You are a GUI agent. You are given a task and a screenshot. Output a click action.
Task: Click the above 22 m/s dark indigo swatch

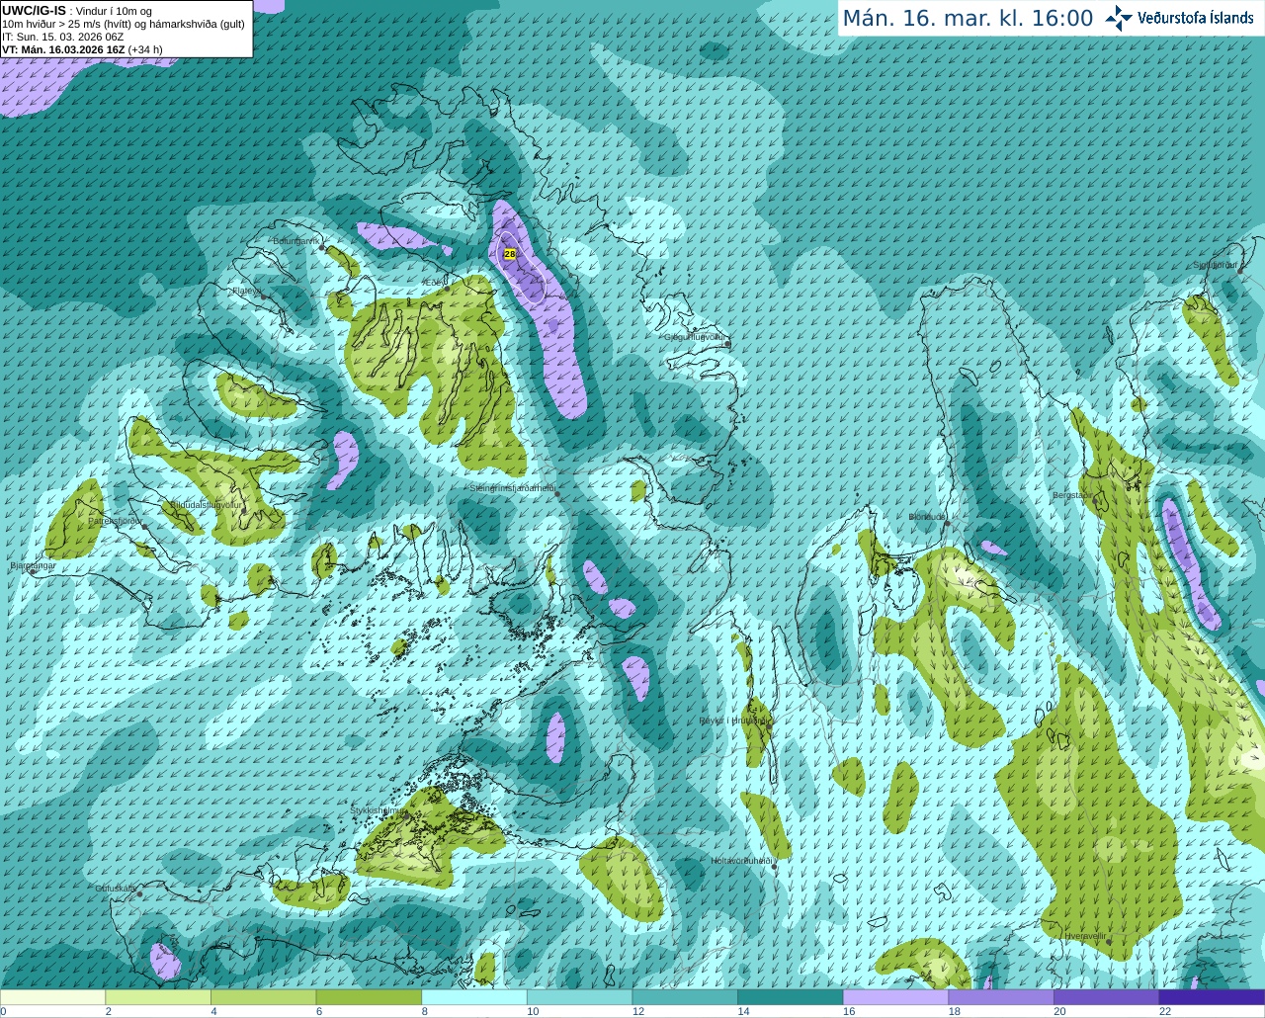click(x=1212, y=997)
